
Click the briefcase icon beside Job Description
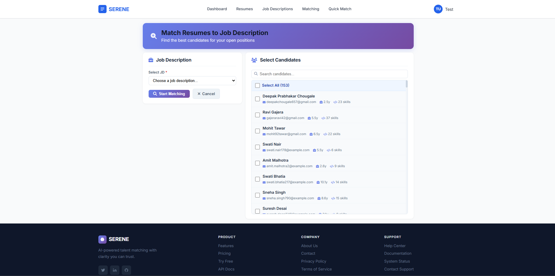151,60
